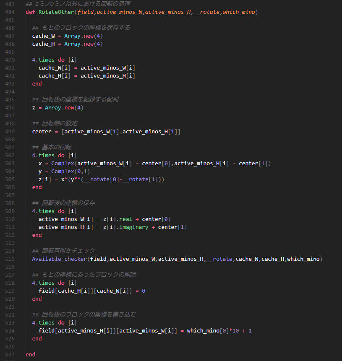The height and width of the screenshot is (361, 342).
Task: Click line number 509
Action: [10, 211]
